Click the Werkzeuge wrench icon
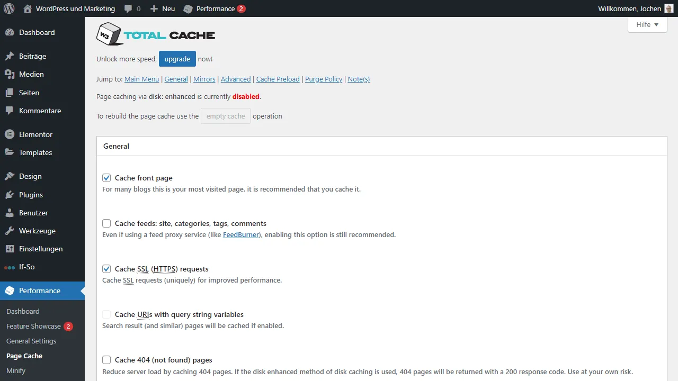The image size is (678, 381). (x=10, y=231)
